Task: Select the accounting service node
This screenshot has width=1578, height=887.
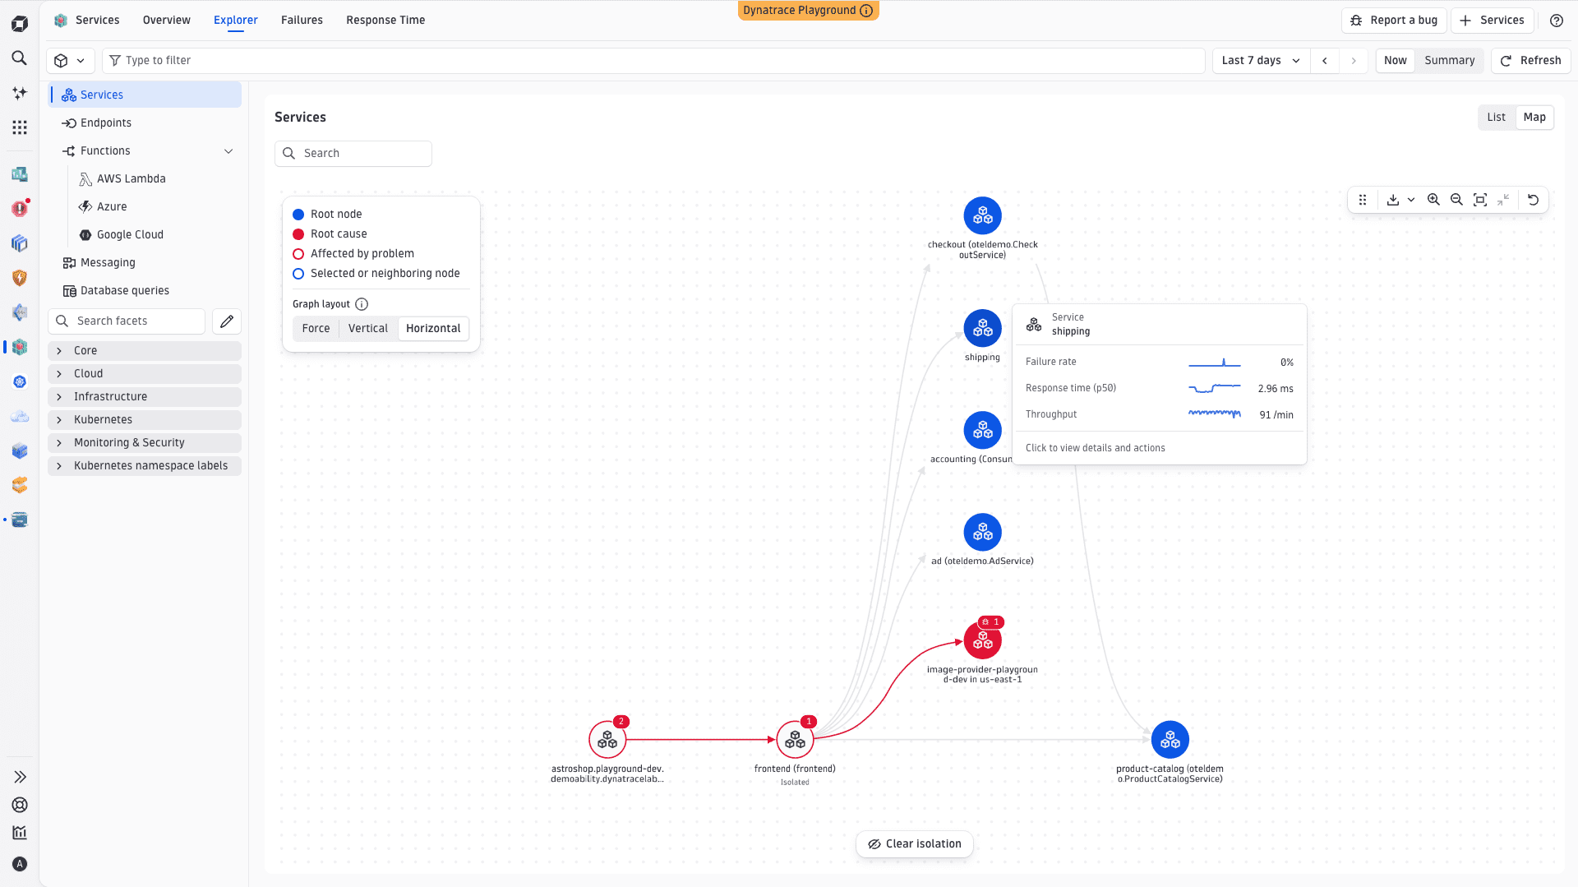Action: 982,431
